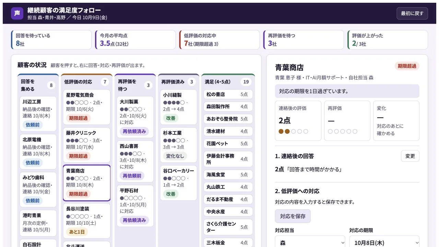Viewport: 439px width, 247px height.
Task: Select 清水建材 in the 満足 column
Action: 228,131
